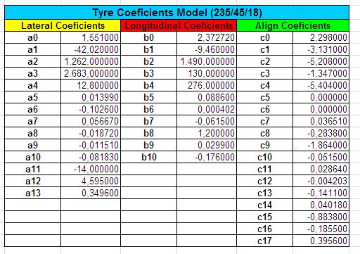Select the a11 value -14,000000
This screenshot has height=254, width=360.
[91, 169]
